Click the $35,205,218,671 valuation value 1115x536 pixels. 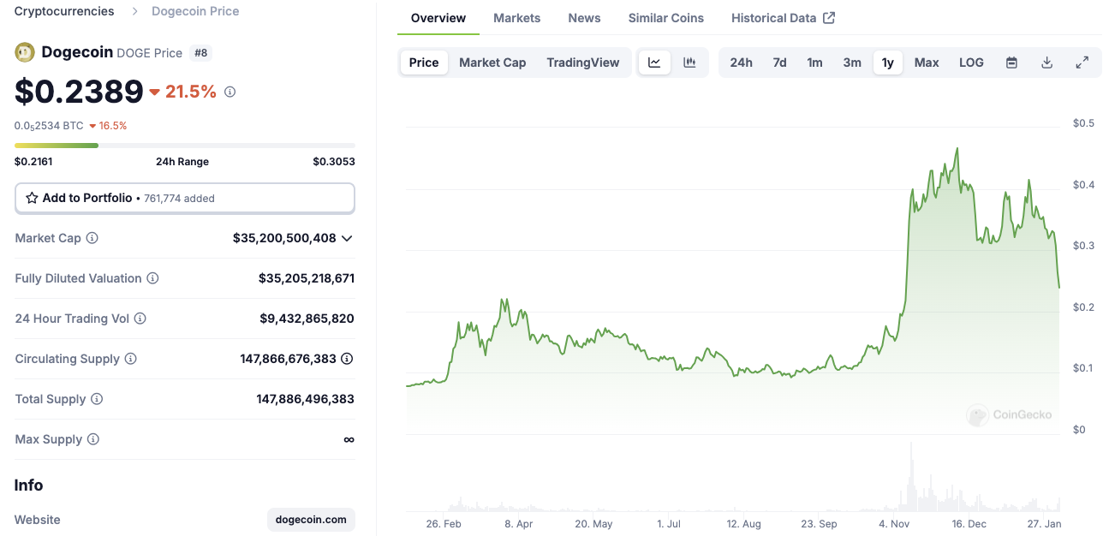307,278
